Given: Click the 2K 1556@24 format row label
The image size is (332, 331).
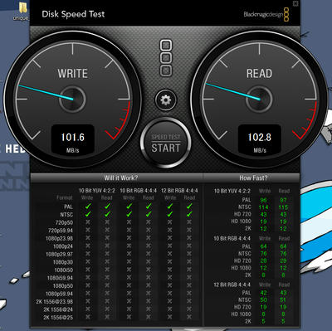Looking at the screenshot, I should pyautogui.click(x=58, y=309).
